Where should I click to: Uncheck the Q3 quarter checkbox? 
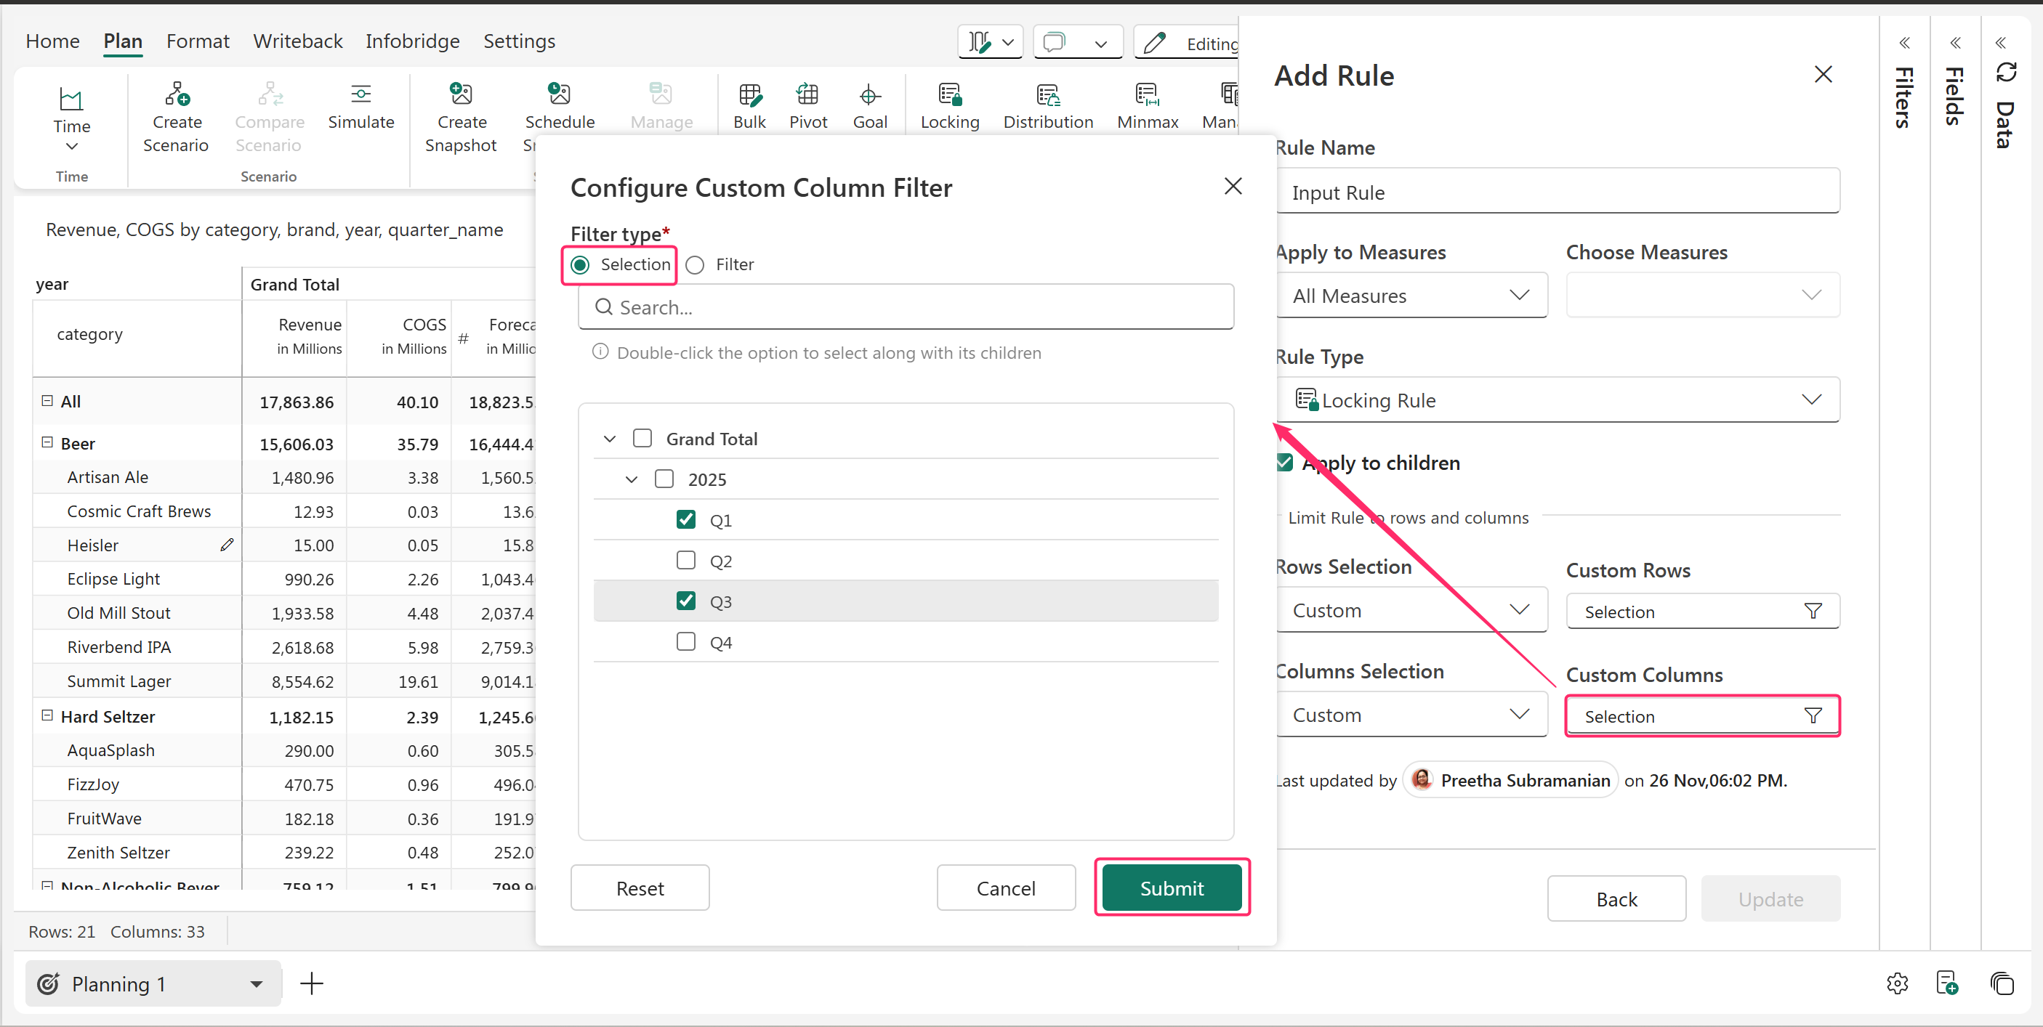pos(686,601)
